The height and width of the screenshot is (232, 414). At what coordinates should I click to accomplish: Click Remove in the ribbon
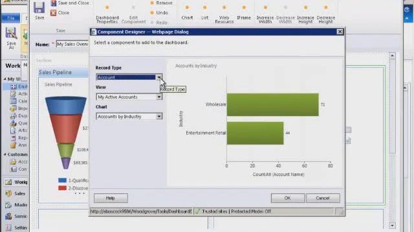(x=161, y=3)
